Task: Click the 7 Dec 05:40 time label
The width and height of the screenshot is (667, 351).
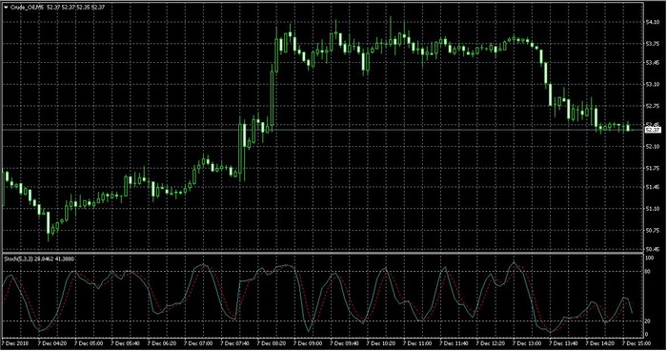Action: 125,343
